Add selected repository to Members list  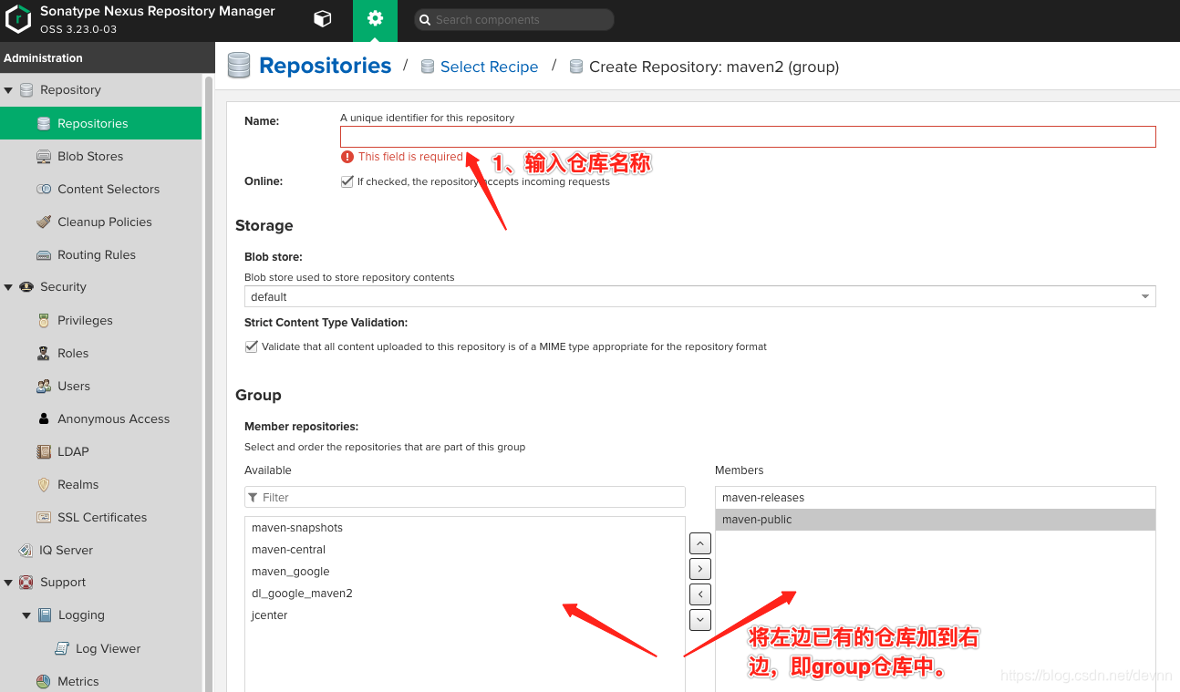699,569
